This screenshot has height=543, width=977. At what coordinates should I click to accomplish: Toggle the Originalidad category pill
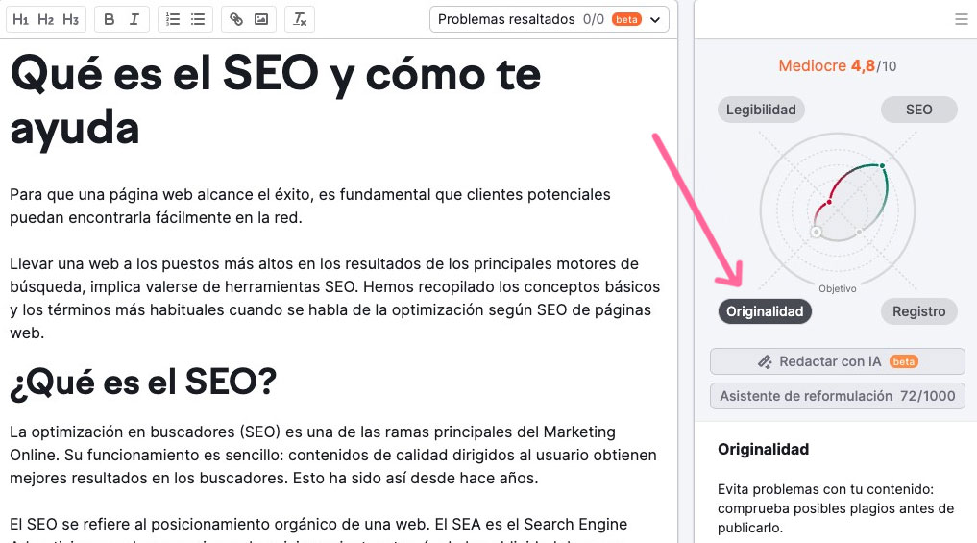(765, 311)
